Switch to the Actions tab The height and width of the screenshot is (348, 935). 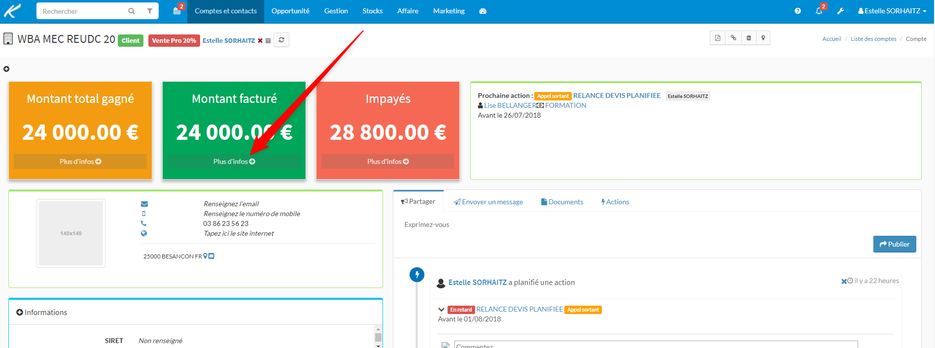coord(615,202)
